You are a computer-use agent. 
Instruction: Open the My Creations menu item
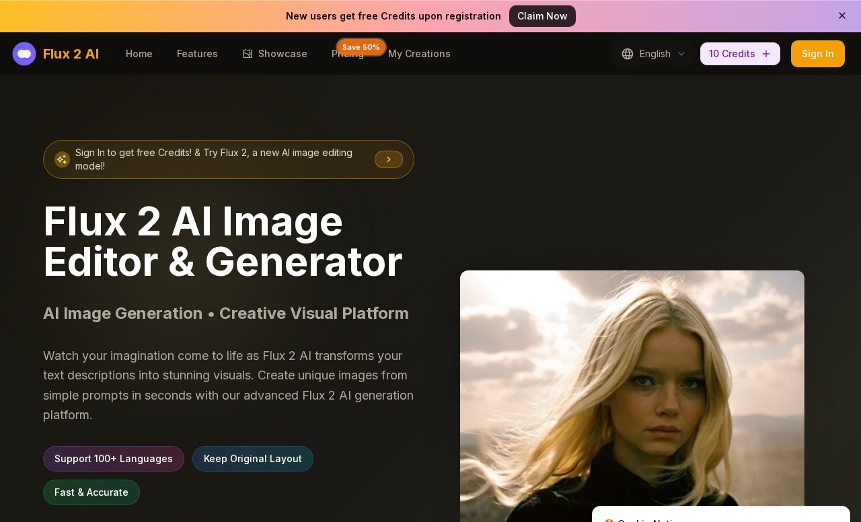[419, 54]
